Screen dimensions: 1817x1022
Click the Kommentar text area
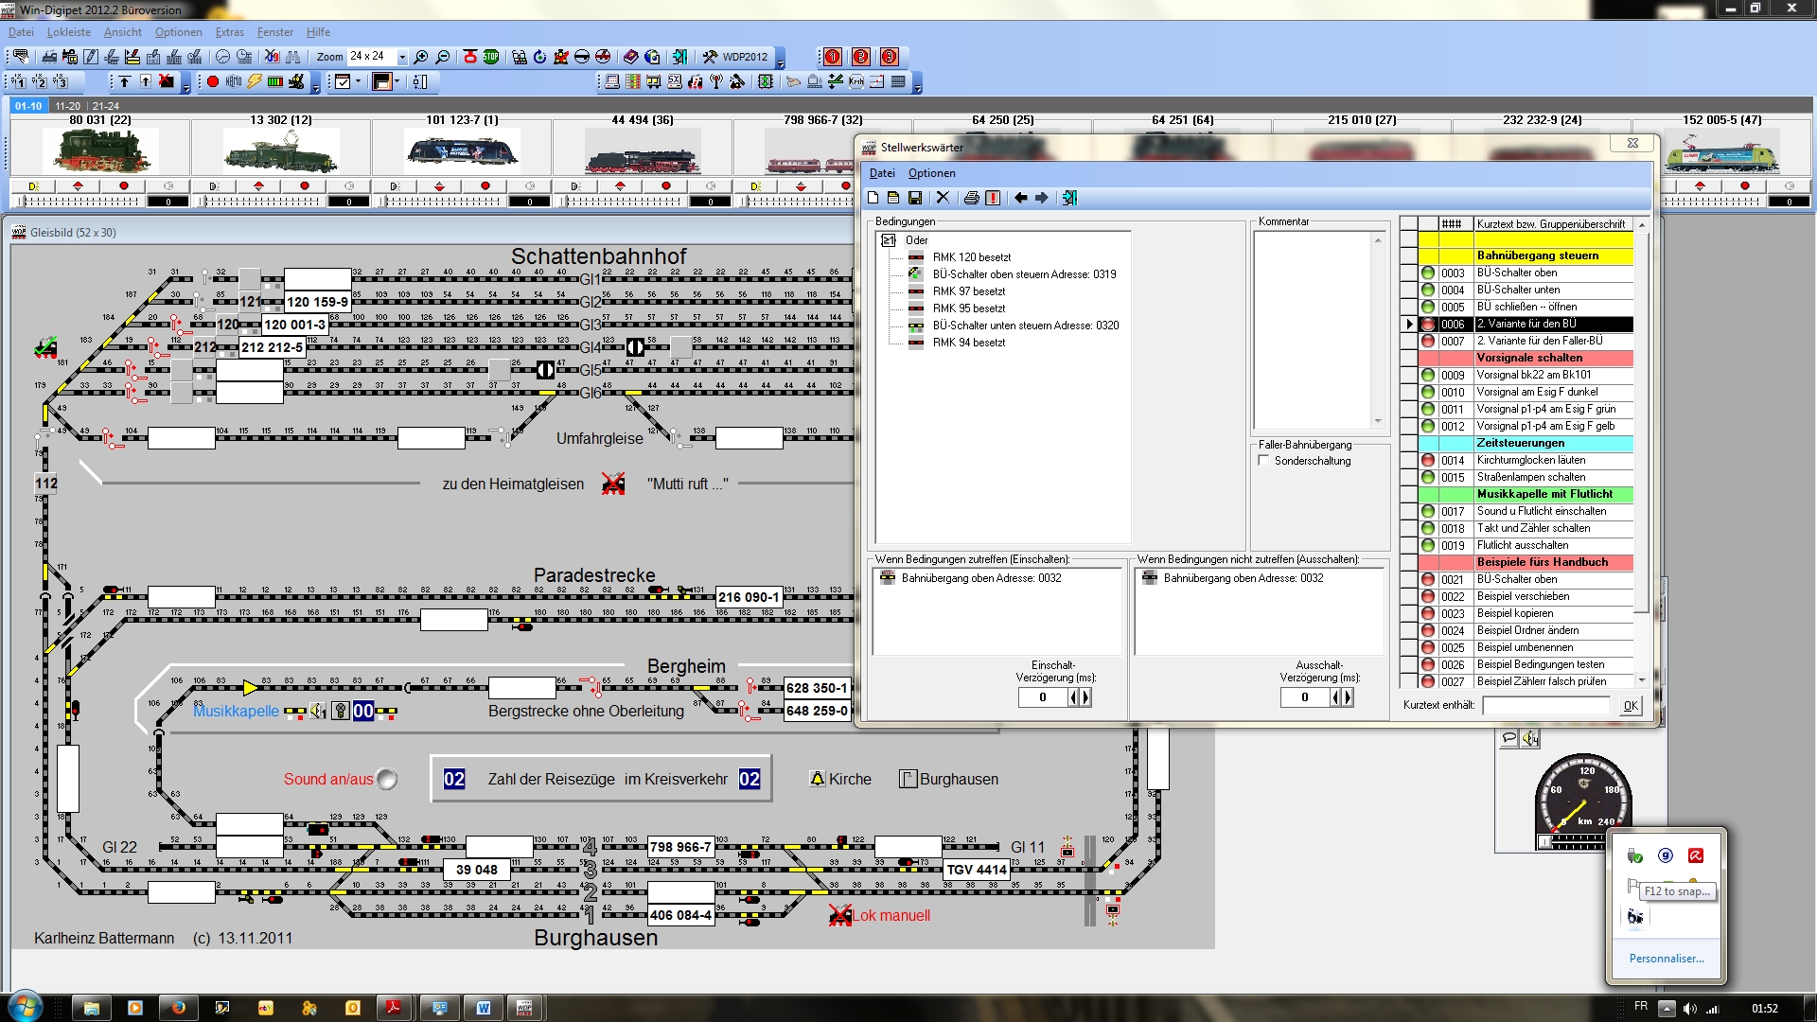pos(1313,330)
